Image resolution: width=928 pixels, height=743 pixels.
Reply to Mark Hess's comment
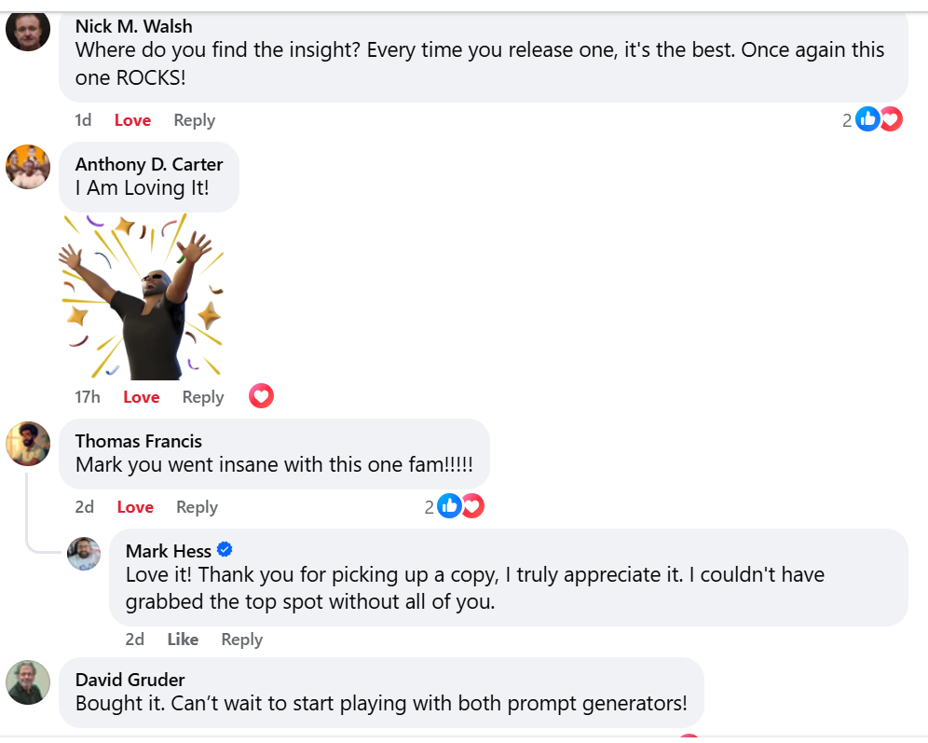[241, 640]
